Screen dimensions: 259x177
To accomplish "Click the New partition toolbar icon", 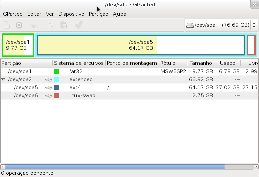I will pyautogui.click(x=7, y=25).
